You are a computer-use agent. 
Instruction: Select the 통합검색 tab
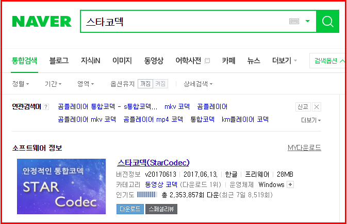(x=24, y=61)
